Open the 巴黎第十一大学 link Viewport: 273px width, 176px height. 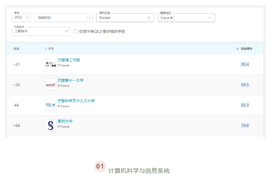tap(70, 81)
